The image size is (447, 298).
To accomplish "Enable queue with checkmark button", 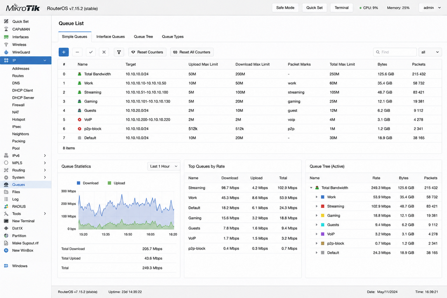I will coord(91,52).
